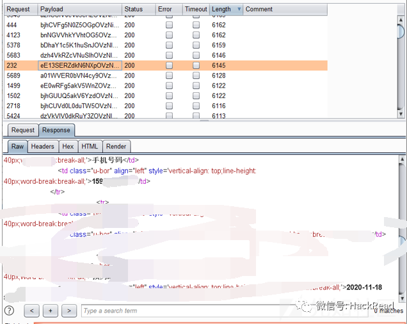The width and height of the screenshot is (407, 324).
Task: Switch to the Request tab
Action: point(23,130)
